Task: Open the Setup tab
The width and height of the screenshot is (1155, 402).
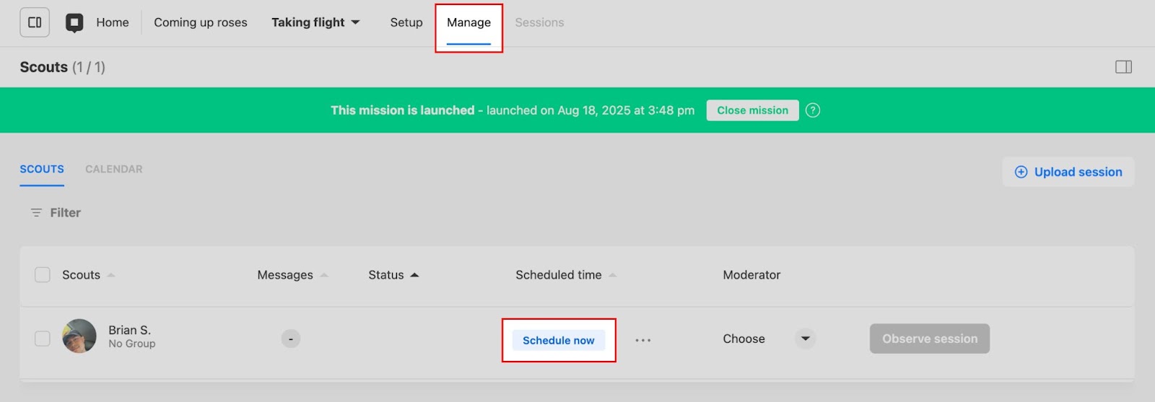Action: (x=406, y=22)
